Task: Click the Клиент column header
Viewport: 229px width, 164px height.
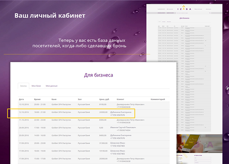Action: 120,99
